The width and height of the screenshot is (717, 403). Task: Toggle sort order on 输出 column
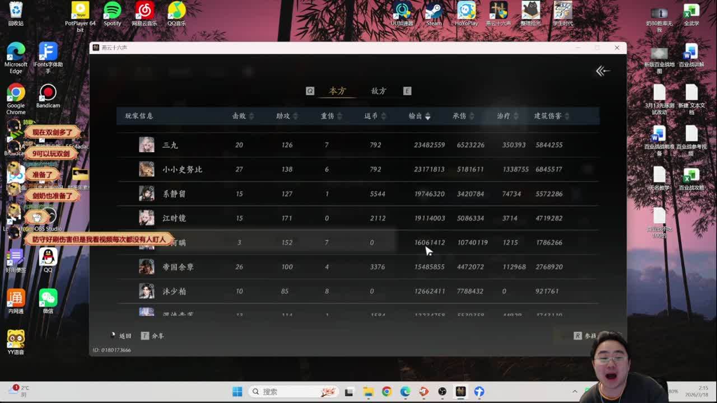(427, 116)
